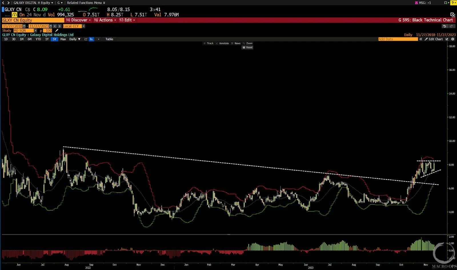This screenshot has width=457, height=270.
Task: Select the Max range tab
Action: (x=63, y=39)
